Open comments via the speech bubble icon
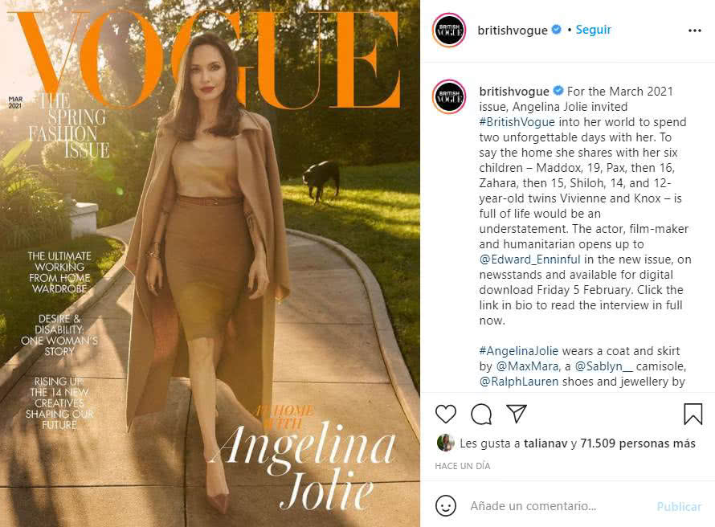 [481, 414]
